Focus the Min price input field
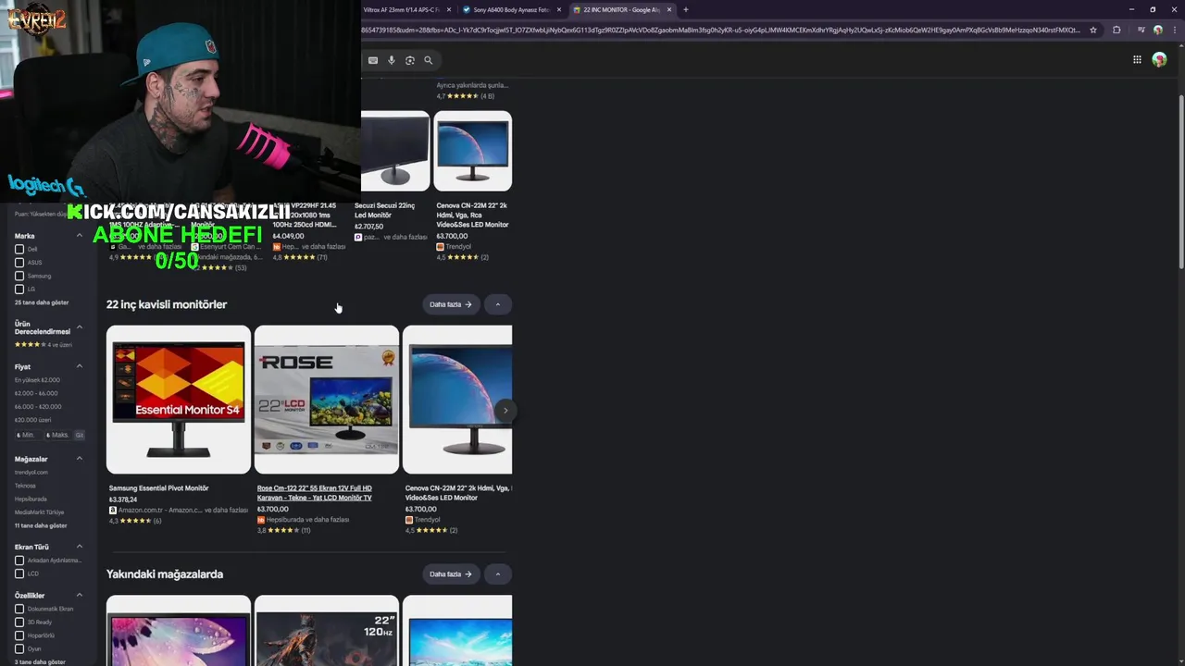 (29, 435)
